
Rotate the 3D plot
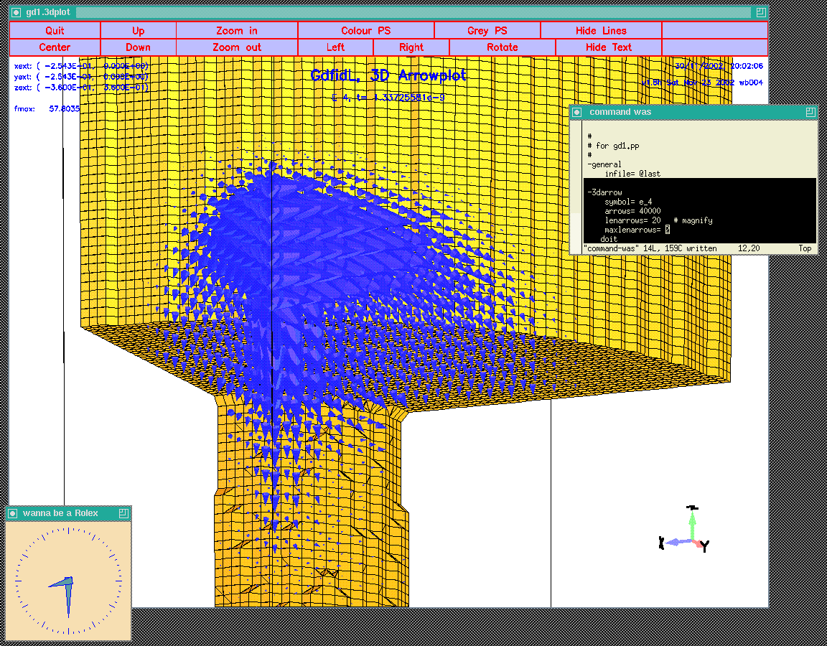[502, 47]
